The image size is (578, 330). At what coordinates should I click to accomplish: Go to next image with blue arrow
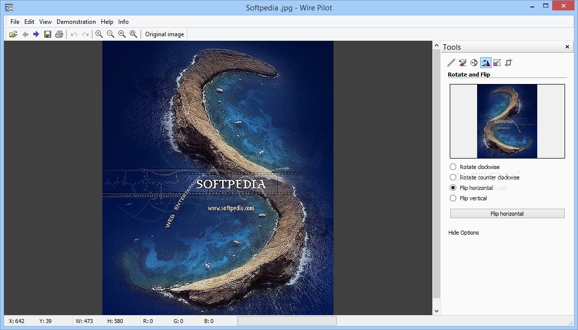[x=36, y=34]
